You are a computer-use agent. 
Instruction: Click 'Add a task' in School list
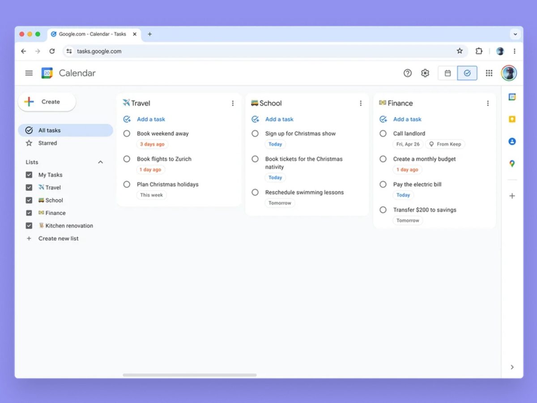(279, 119)
